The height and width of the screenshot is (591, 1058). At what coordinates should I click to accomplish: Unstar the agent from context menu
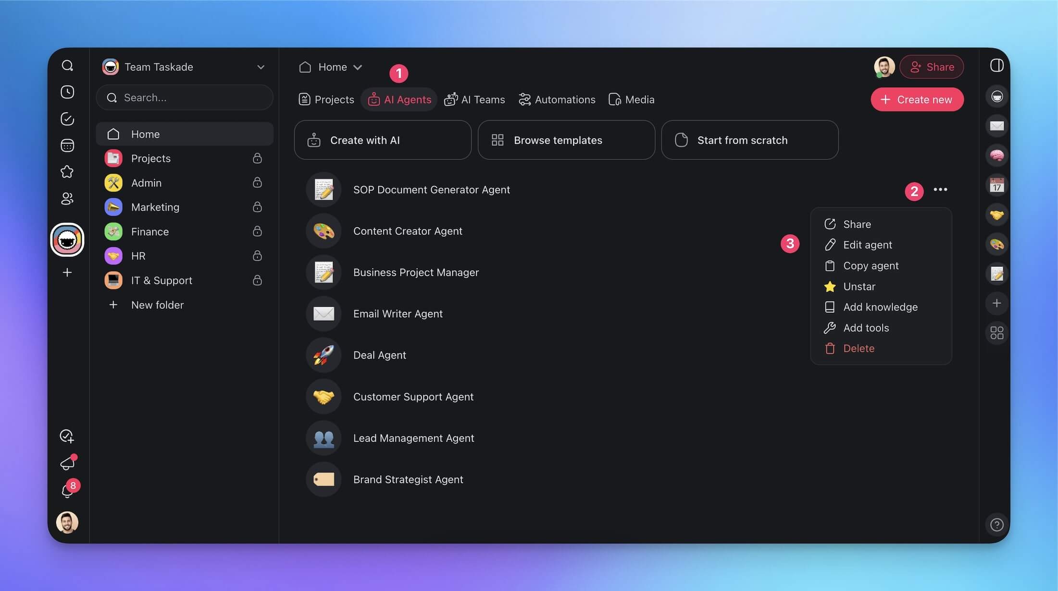point(859,287)
